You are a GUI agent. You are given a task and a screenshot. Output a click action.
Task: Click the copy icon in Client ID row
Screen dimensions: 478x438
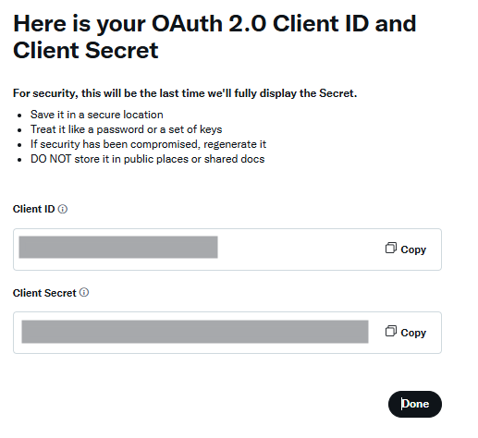click(391, 248)
